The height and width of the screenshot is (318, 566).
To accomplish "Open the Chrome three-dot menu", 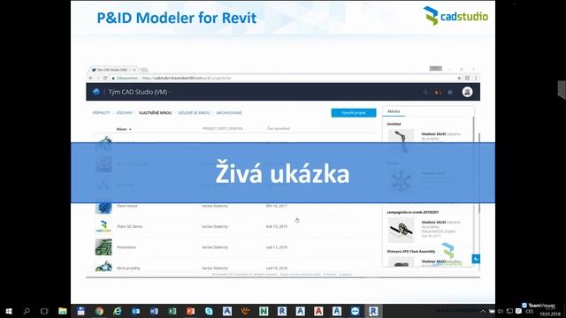I will [x=476, y=78].
